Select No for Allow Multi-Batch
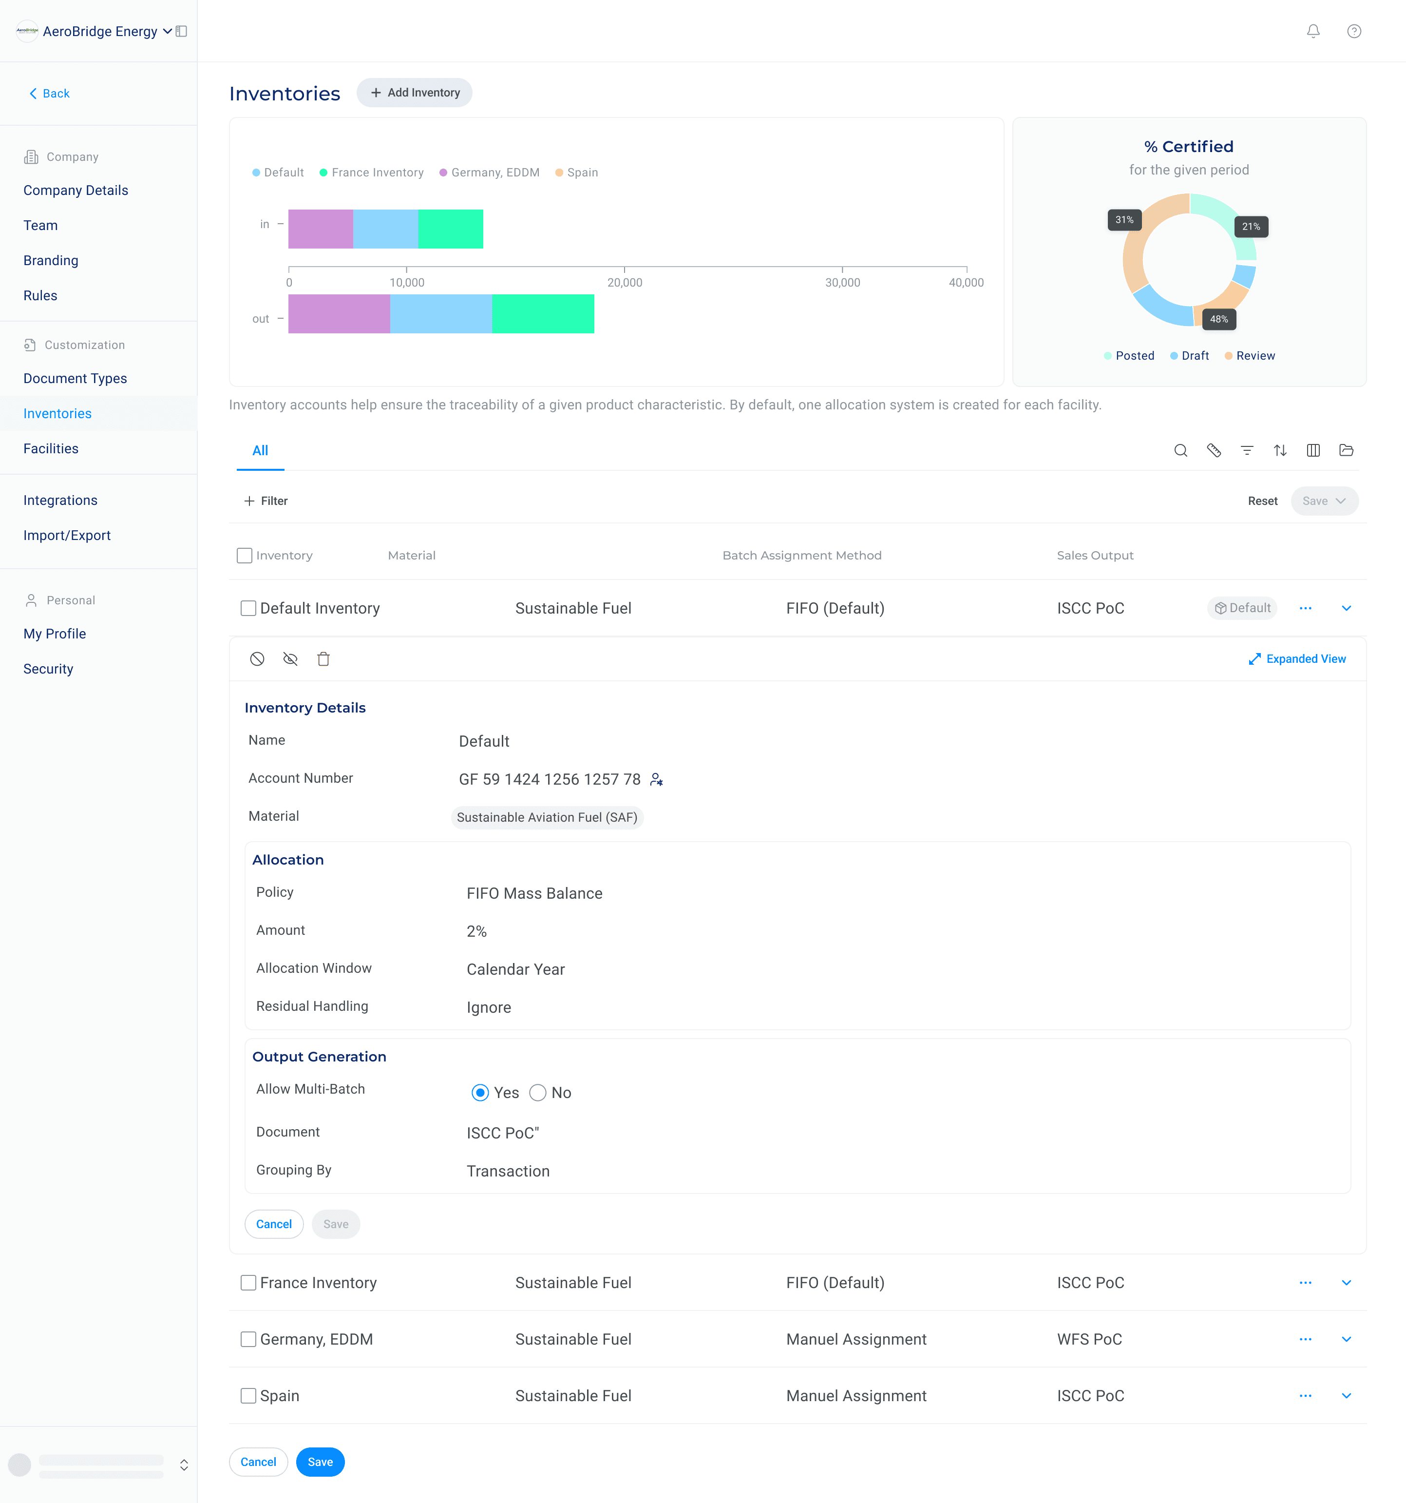 coord(537,1093)
